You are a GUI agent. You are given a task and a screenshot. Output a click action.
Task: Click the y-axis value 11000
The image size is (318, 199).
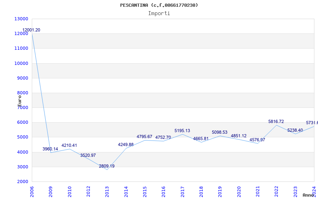pyautogui.click(x=21, y=49)
